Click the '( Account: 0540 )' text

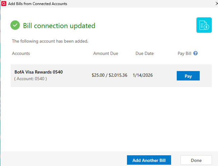31,79
